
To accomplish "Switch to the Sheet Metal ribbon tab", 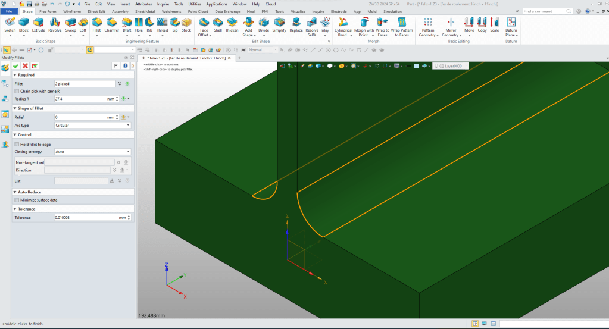I will click(x=144, y=11).
